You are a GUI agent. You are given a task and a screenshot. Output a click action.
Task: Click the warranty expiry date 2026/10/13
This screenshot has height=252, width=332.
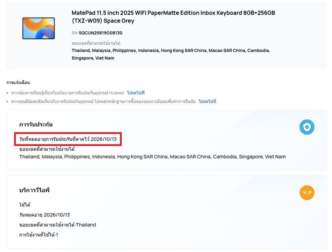pos(104,139)
